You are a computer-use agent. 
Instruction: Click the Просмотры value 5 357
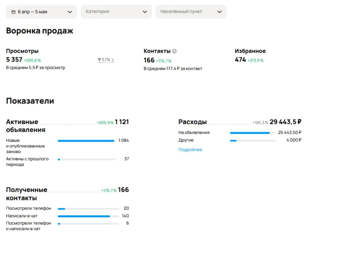[14, 60]
